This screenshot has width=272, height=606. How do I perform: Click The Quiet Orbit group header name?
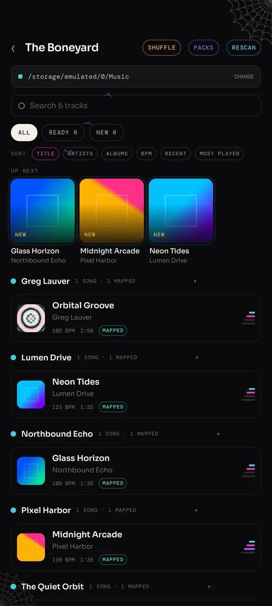[52, 587]
